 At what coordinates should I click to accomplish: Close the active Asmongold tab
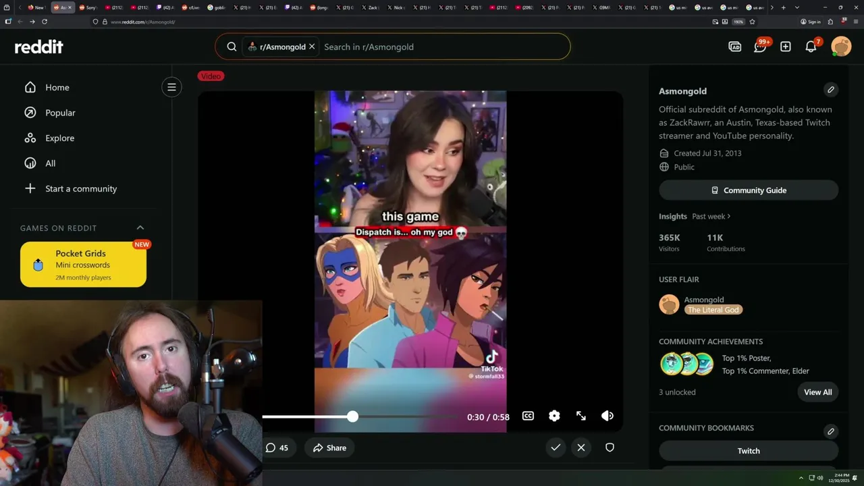coord(70,7)
